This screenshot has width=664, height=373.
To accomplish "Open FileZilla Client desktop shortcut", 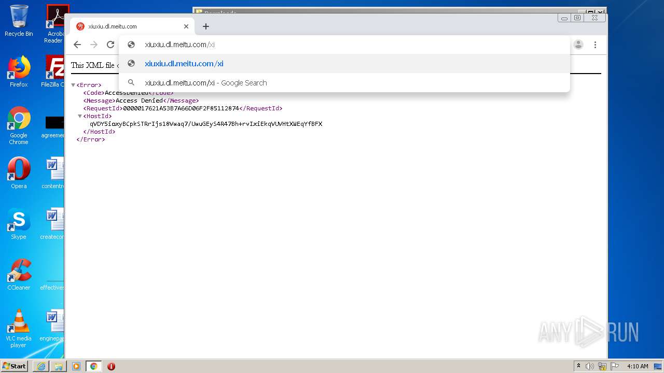I will [x=52, y=71].
